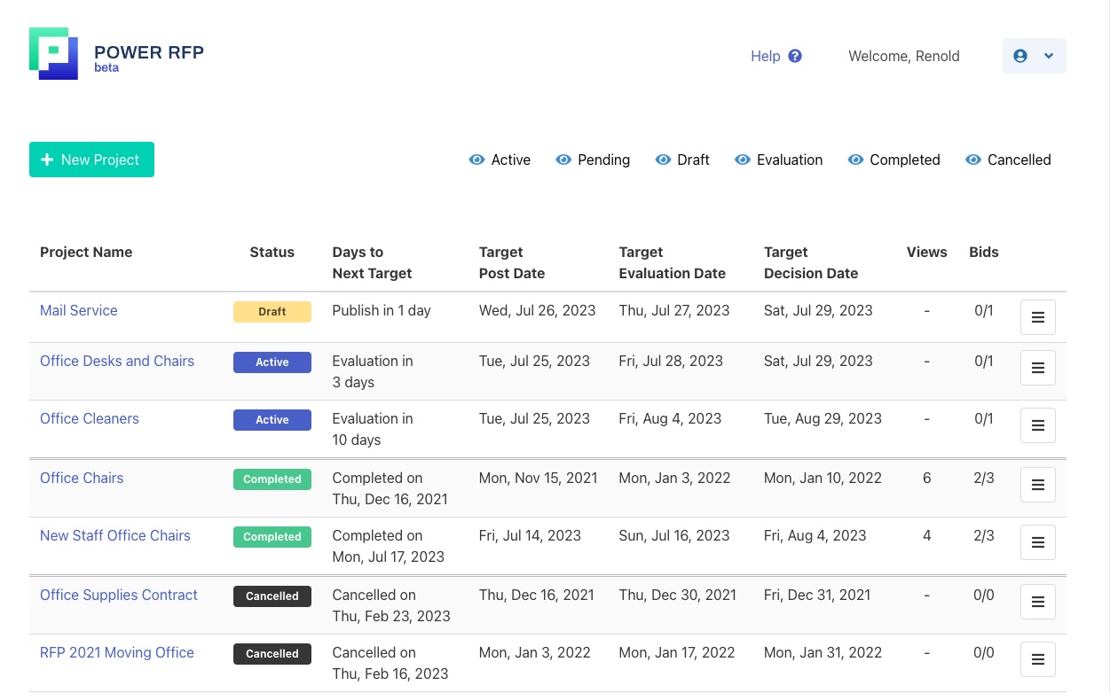Open actions menu for Office Chairs row
Viewport: 1110px width, 693px height.
[x=1037, y=485]
